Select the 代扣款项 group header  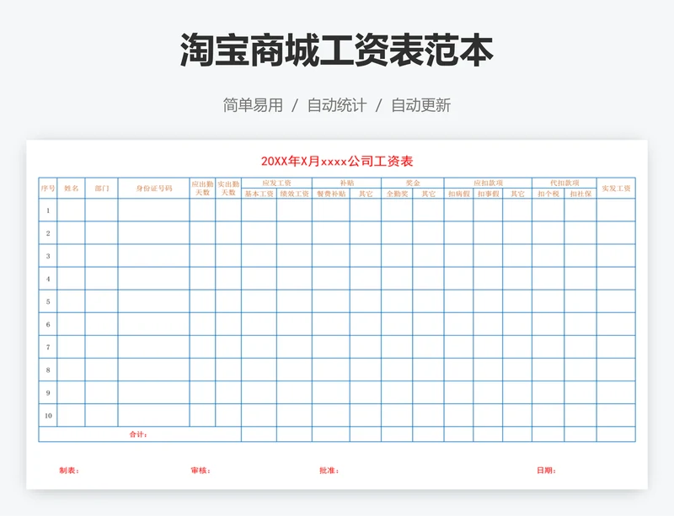(x=564, y=183)
